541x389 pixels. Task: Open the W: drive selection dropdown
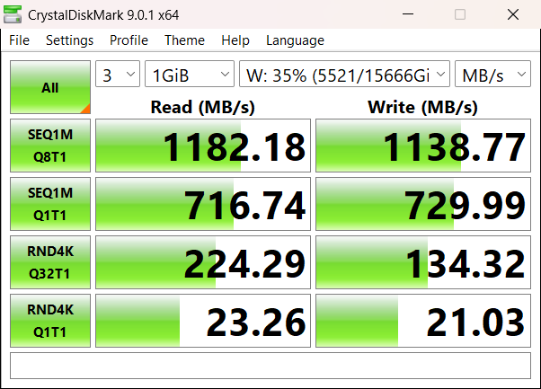pos(344,75)
